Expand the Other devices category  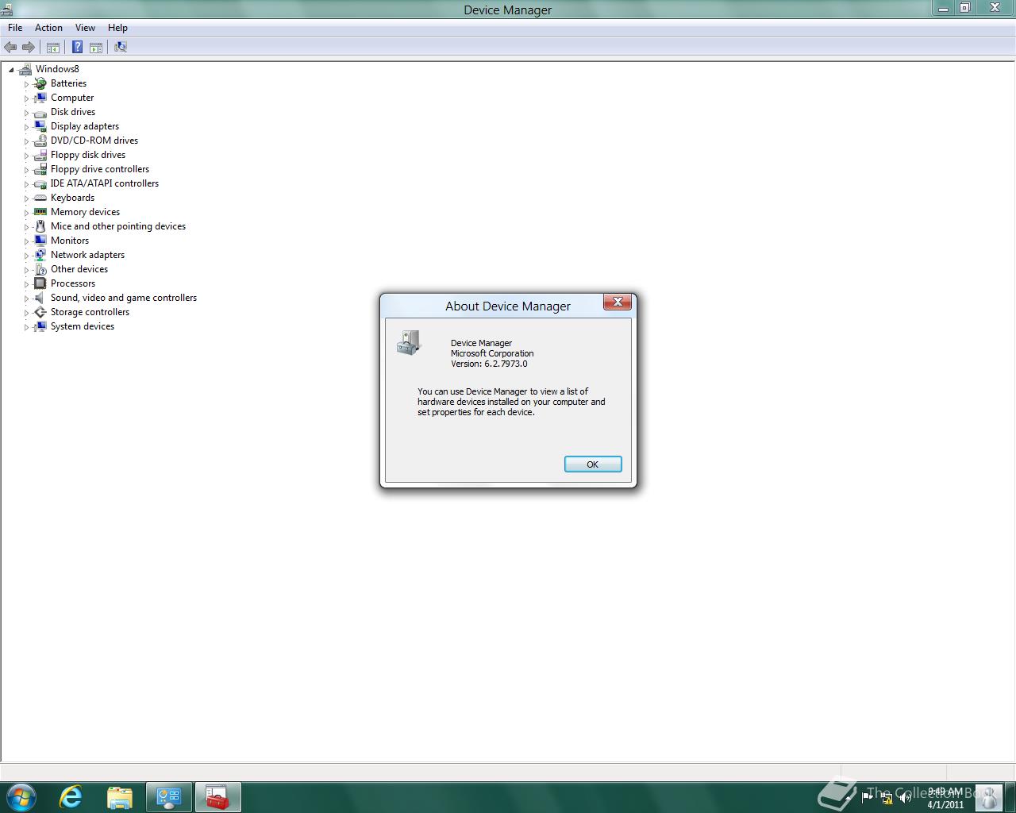tap(26, 270)
